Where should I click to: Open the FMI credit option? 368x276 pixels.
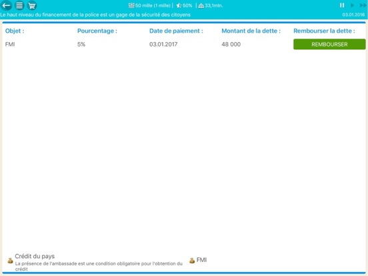point(201,260)
